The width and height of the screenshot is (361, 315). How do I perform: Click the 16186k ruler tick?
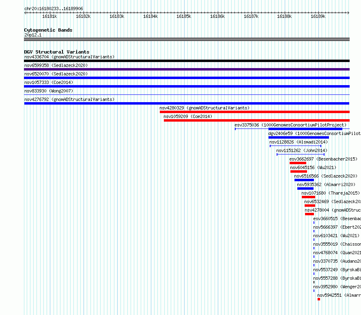click(x=217, y=16)
